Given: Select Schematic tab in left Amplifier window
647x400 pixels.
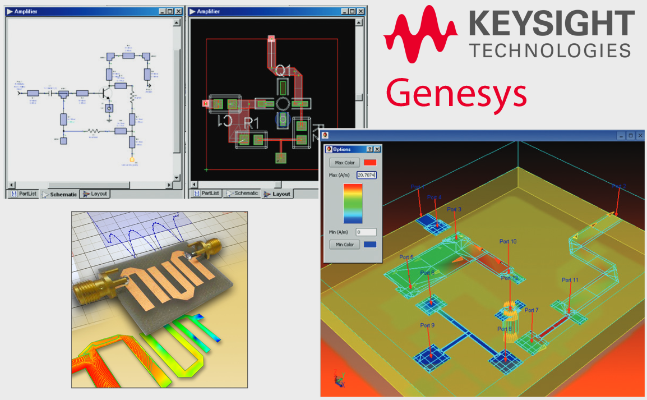Looking at the screenshot, I should [x=59, y=194].
